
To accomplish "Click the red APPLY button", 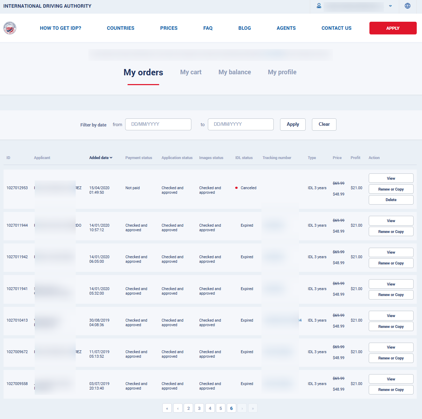I will (x=393, y=28).
